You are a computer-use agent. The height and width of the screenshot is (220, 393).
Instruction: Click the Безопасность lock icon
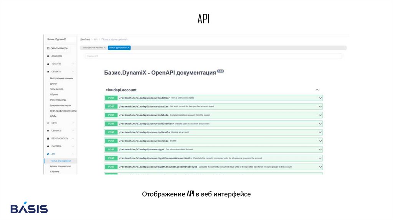point(48,138)
